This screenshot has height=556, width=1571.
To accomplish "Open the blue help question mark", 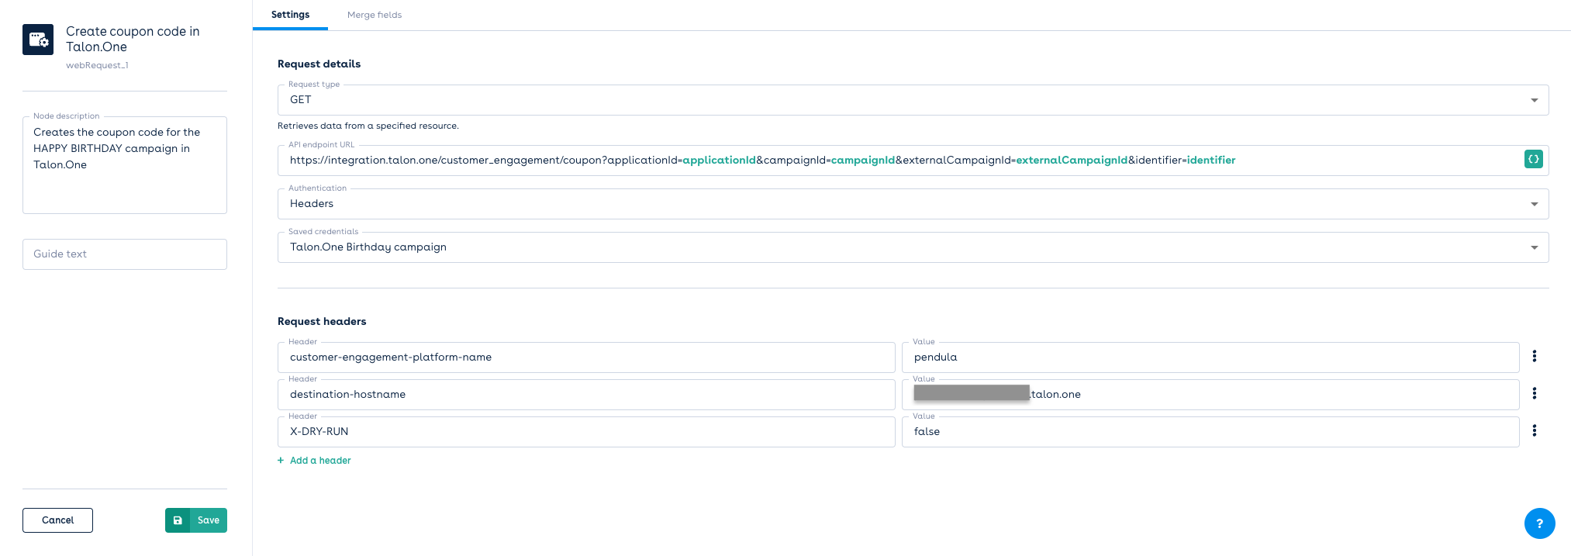I will click(1539, 523).
